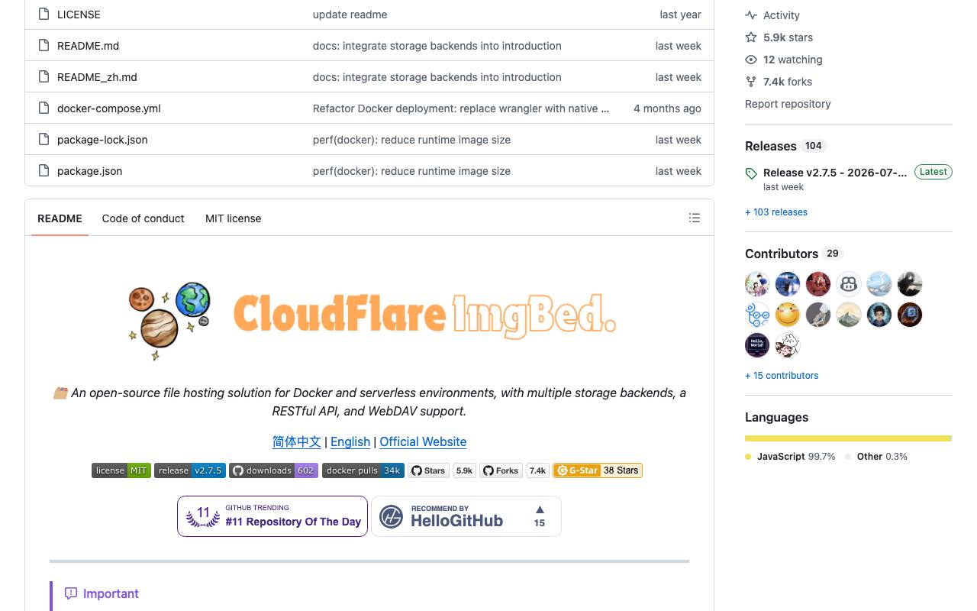The image size is (977, 611).
Task: Open README.md's 'docs: integrate storage backends' commit
Action: point(437,46)
